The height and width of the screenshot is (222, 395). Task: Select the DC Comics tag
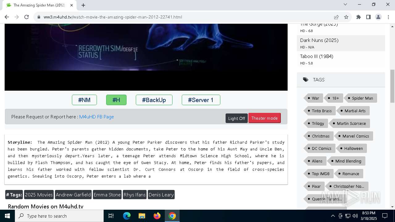click(x=319, y=148)
